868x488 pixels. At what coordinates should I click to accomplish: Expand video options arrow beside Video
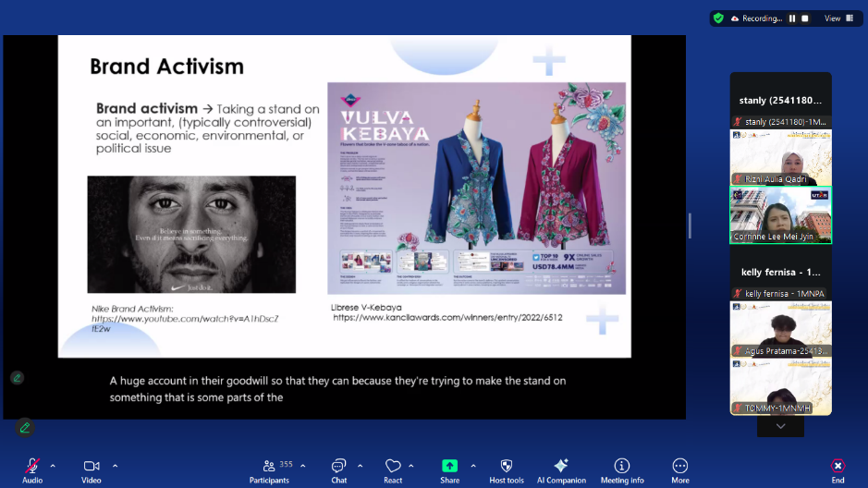tap(115, 465)
